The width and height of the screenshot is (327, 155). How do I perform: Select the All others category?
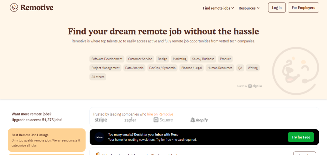pos(98,77)
